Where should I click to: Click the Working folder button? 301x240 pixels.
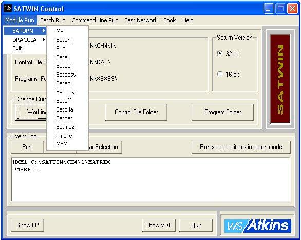(31, 112)
